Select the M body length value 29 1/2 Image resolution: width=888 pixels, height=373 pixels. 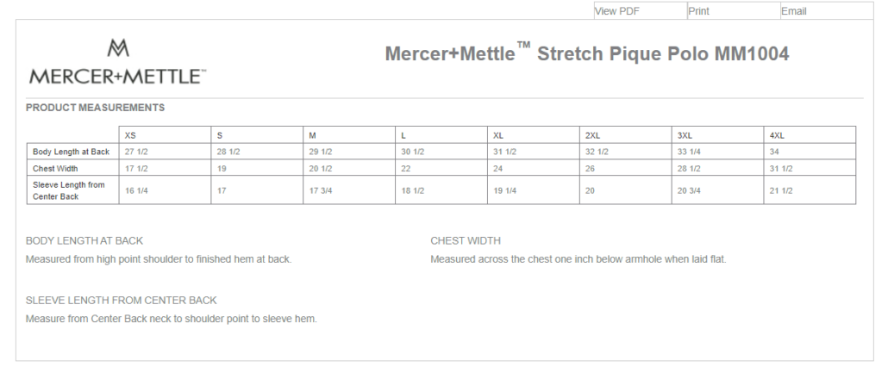pyautogui.click(x=321, y=152)
